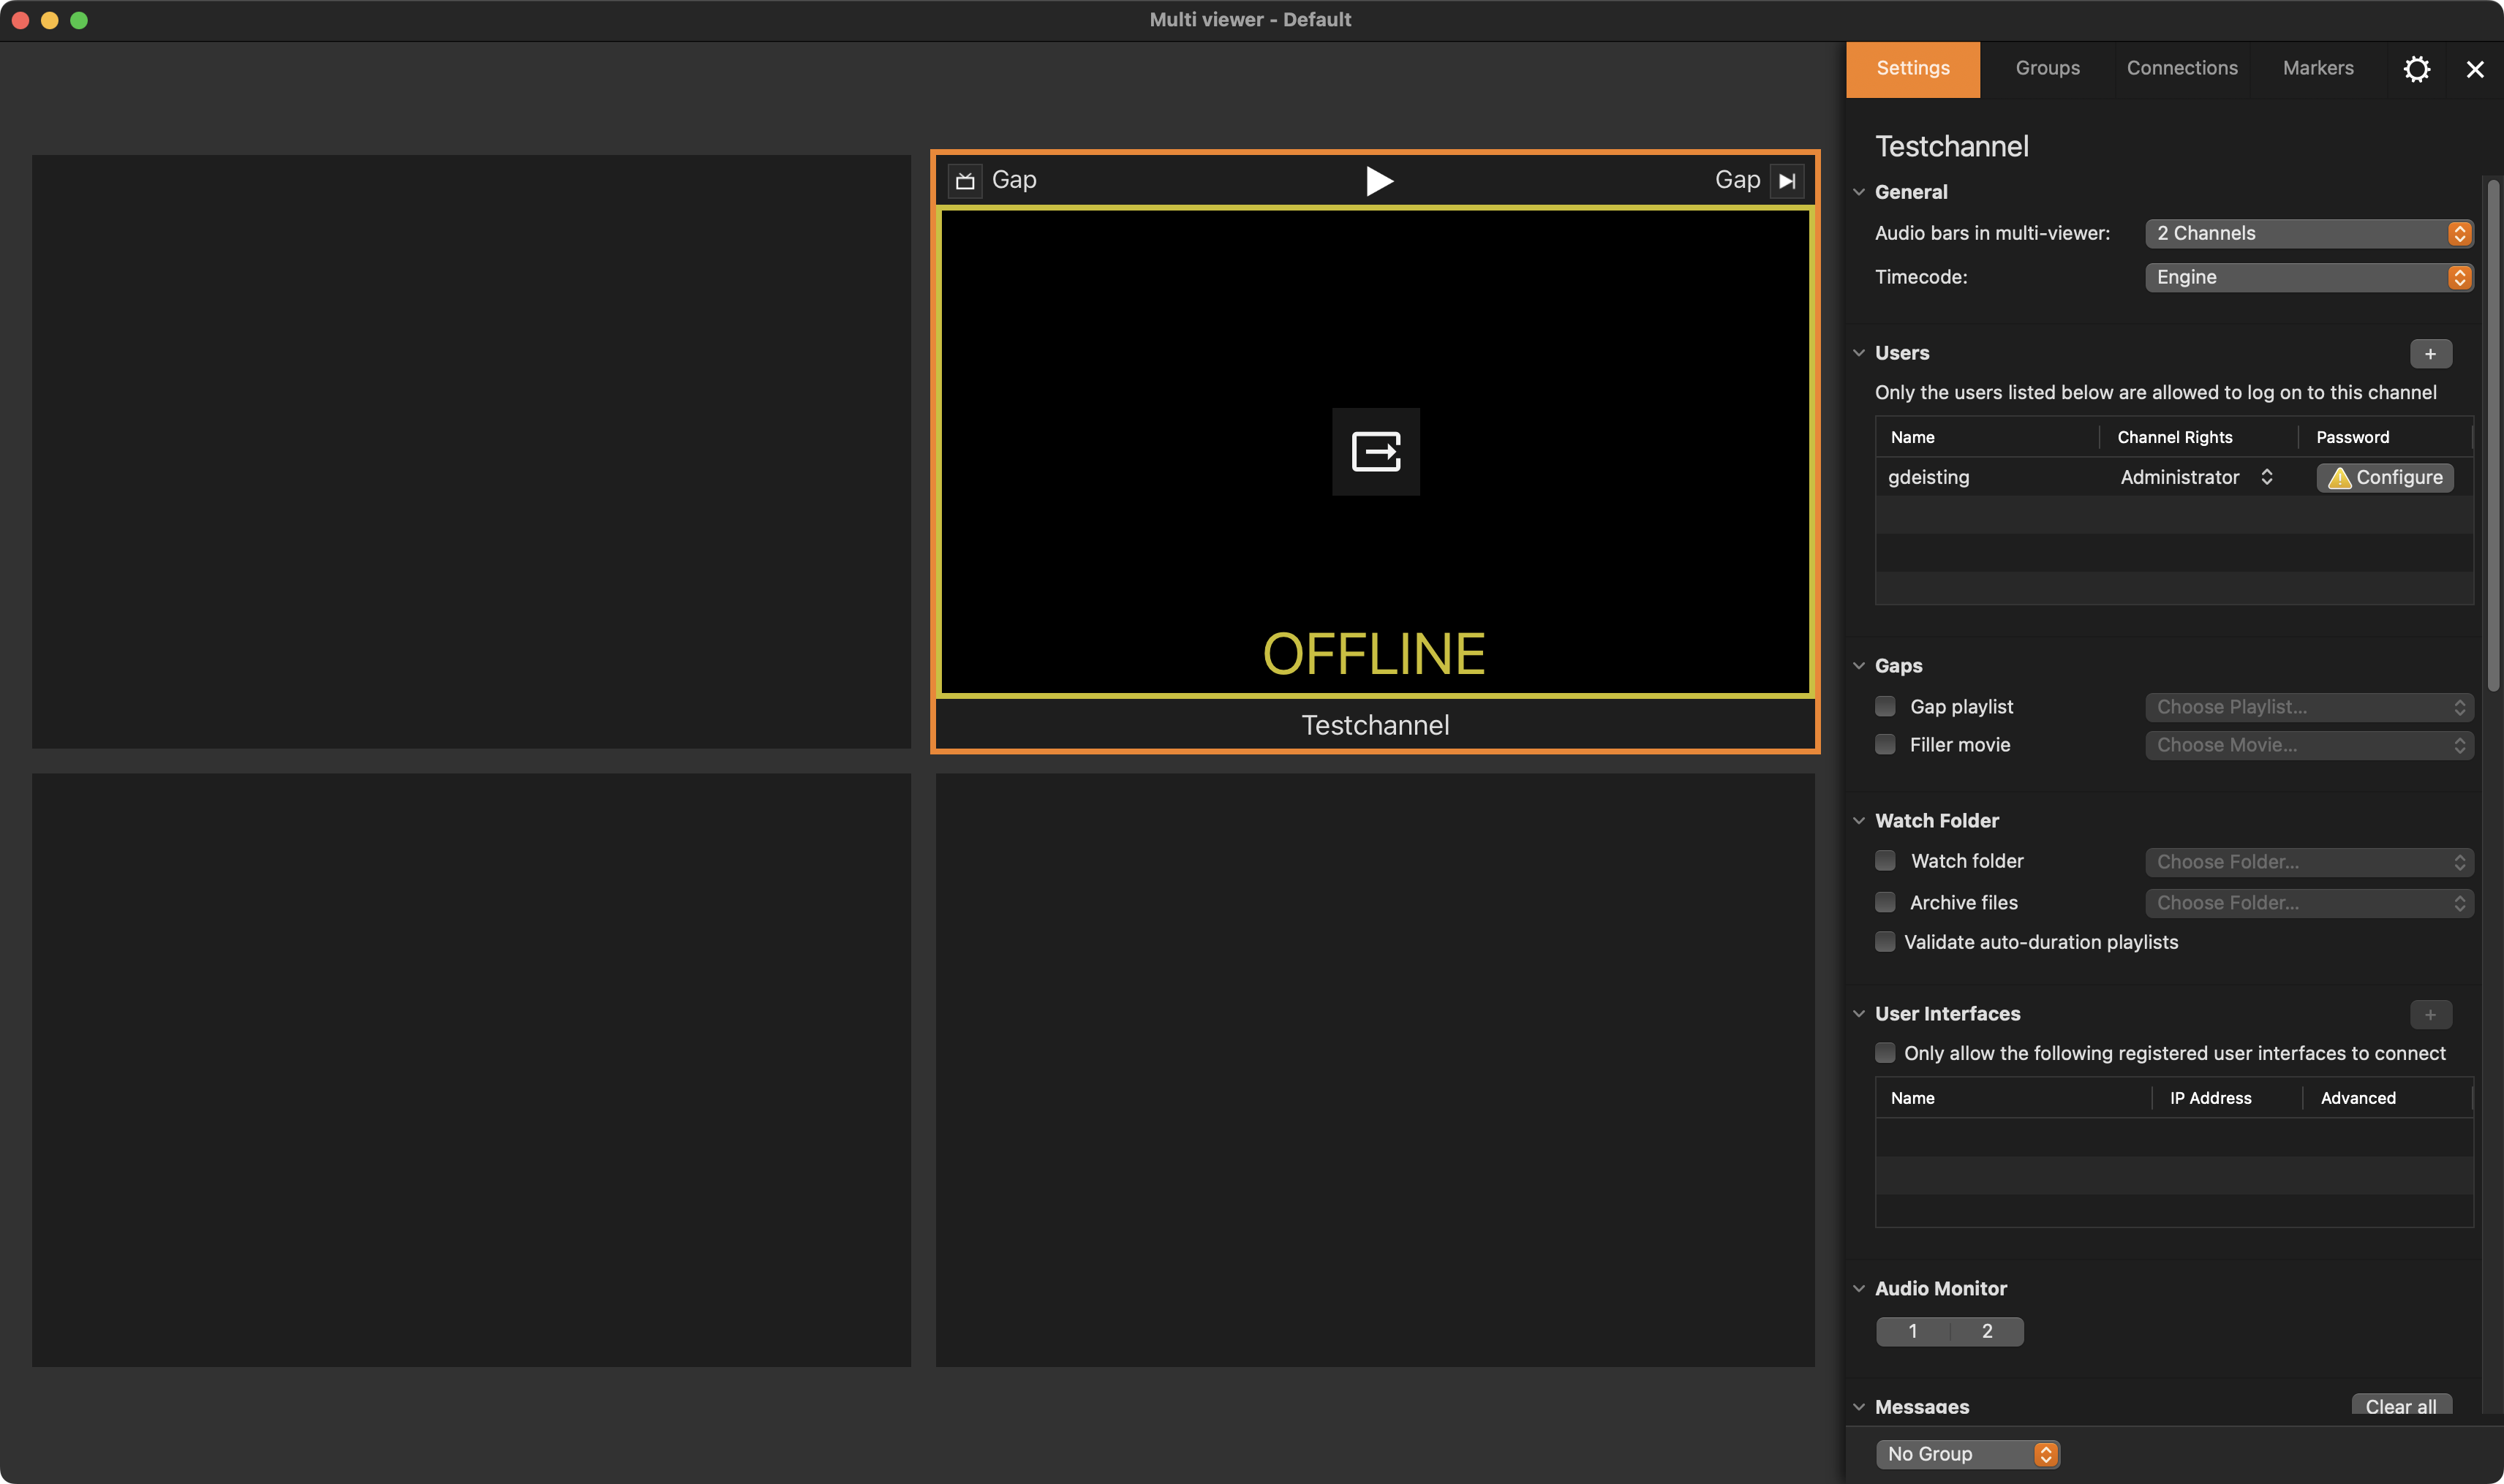Tick the Archive files checkbox

1885,903
